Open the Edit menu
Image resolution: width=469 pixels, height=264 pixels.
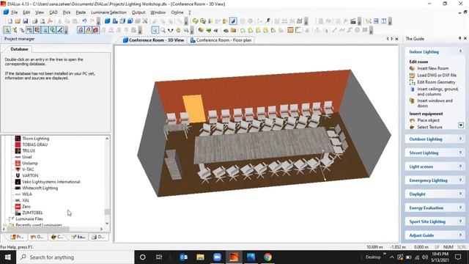(26, 12)
